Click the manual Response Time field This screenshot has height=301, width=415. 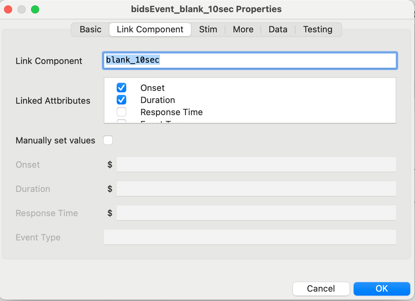click(256, 213)
